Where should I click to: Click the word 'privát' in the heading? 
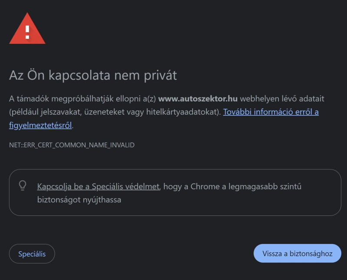click(x=160, y=75)
